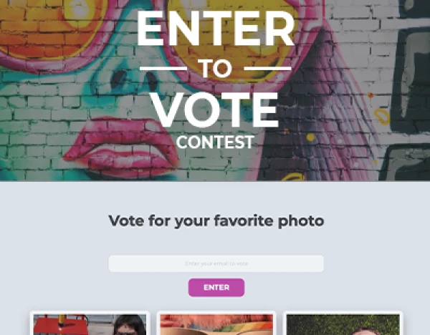This screenshot has height=335, width=430.
Task: Click the email entry field for voting
Action: point(216,263)
